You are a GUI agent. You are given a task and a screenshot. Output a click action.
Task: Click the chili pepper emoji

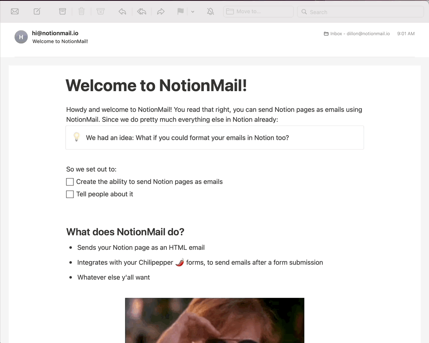180,262
